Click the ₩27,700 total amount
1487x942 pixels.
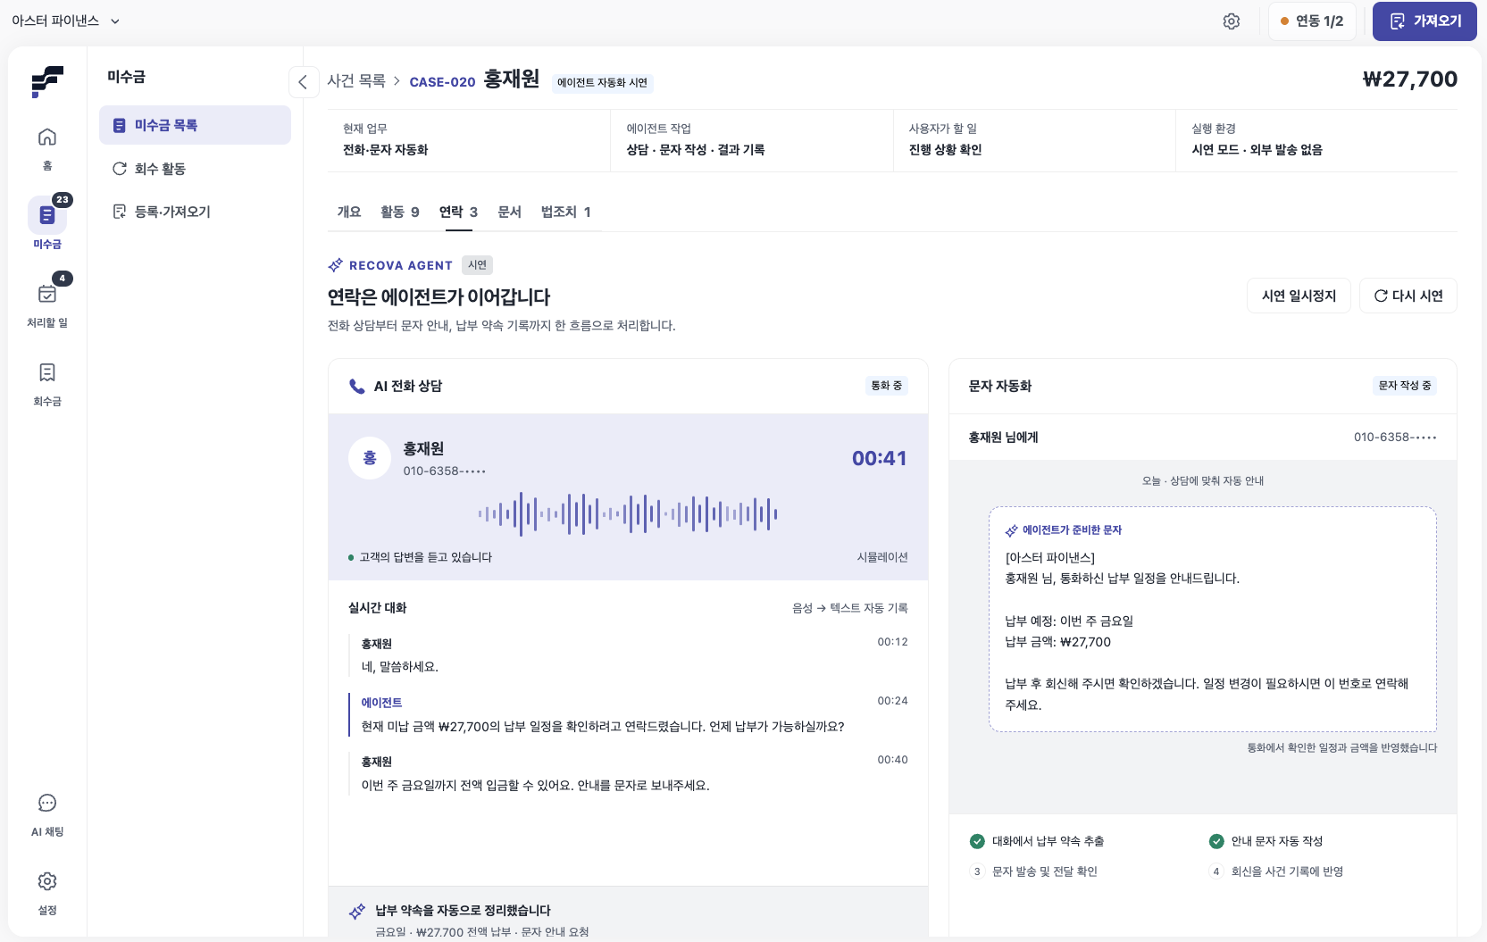coord(1410,79)
